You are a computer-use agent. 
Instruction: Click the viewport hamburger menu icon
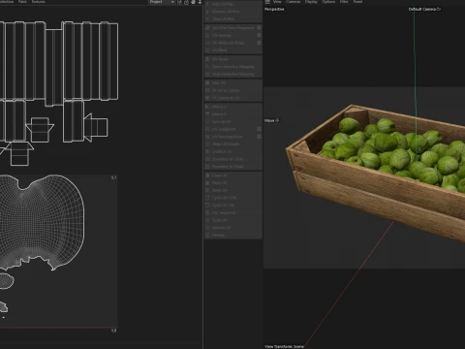[267, 2]
